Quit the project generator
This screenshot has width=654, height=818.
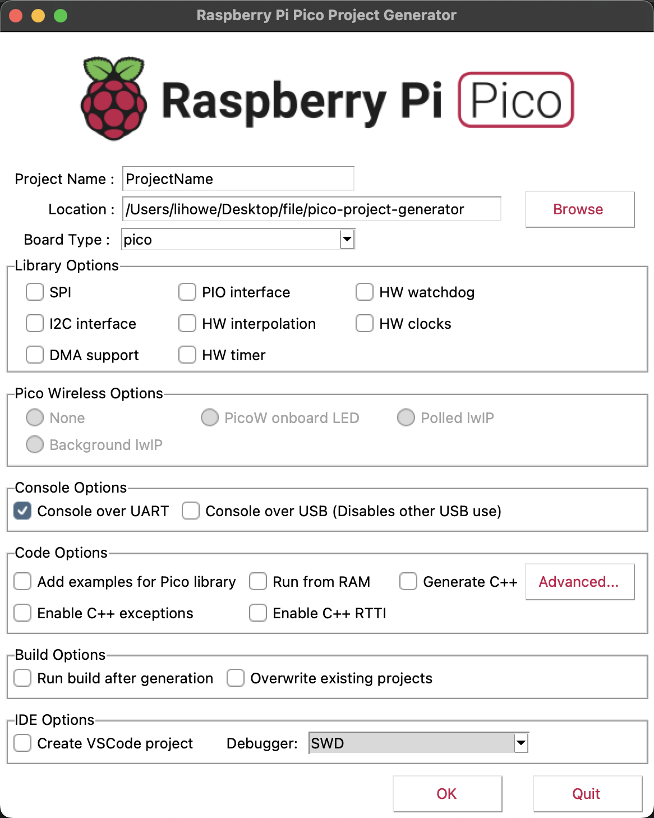click(x=587, y=794)
